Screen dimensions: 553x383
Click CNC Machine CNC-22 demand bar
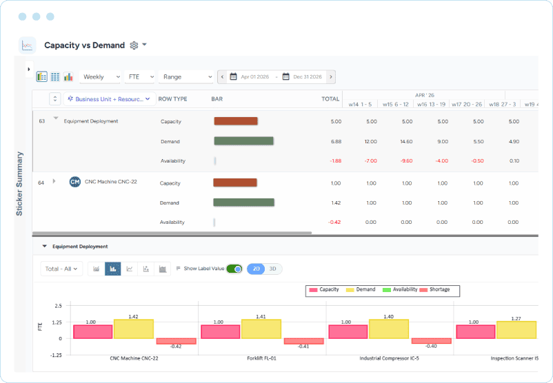coord(243,203)
